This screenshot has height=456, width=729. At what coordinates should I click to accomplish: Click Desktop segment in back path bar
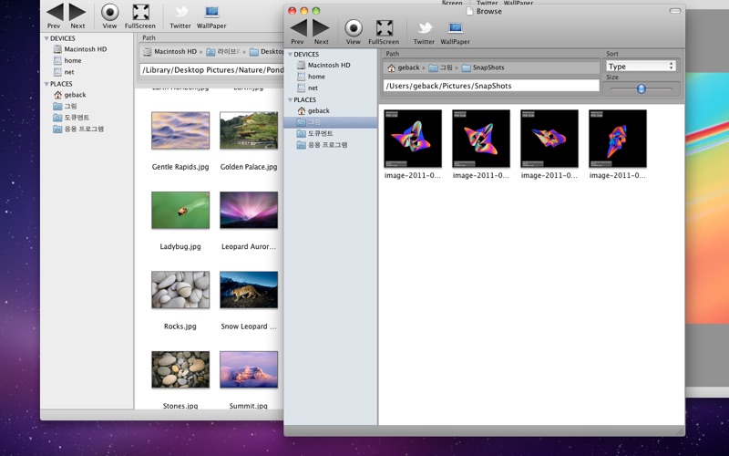click(266, 52)
